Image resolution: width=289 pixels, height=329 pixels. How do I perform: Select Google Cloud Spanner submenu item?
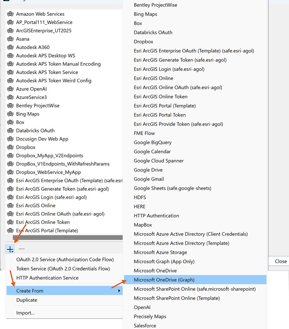click(x=158, y=161)
